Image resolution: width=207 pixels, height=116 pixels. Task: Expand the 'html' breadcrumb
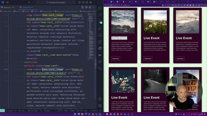(x=17, y=11)
